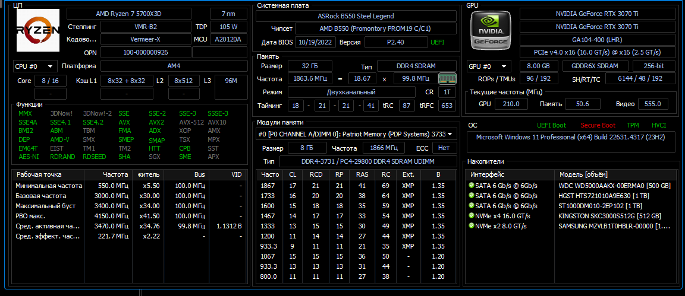Click the green UEFI label beside BIOS version
Viewport: 685px width, 296px height.
pyautogui.click(x=437, y=42)
